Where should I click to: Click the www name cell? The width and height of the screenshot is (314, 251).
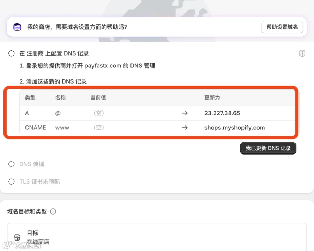62,128
